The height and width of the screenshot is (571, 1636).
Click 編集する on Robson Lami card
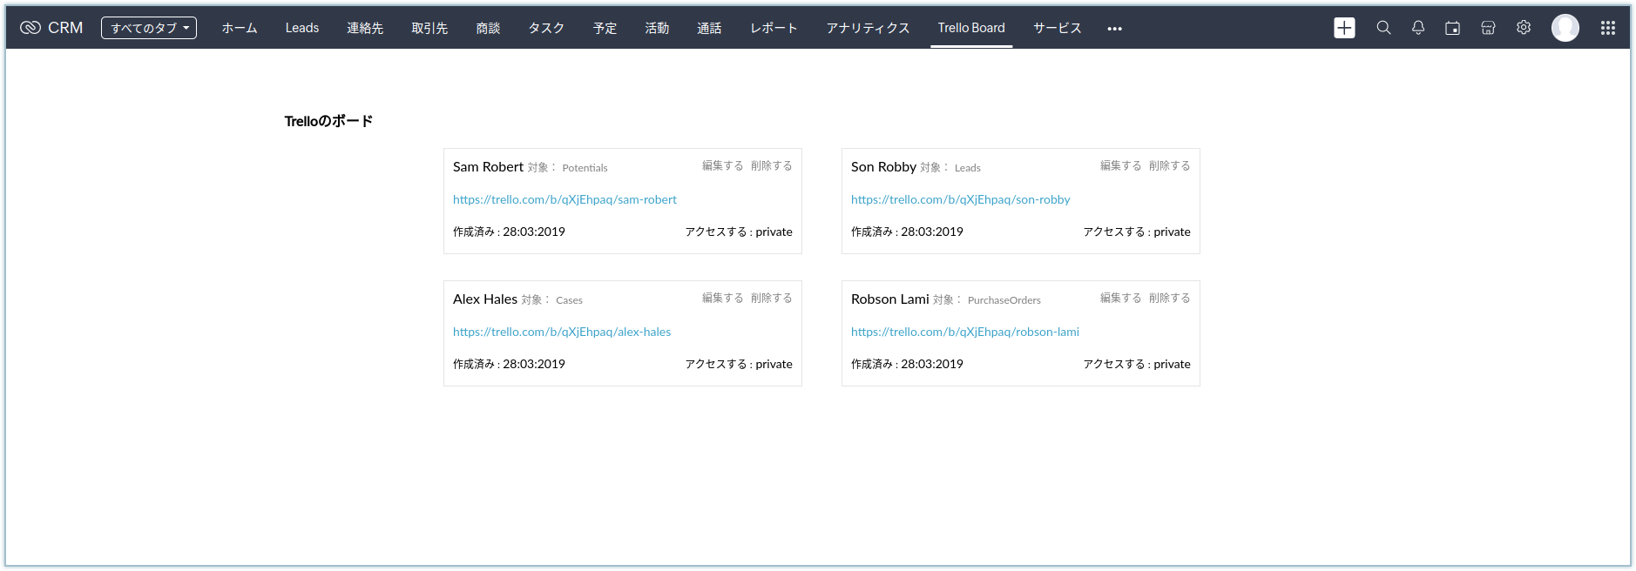point(1120,298)
